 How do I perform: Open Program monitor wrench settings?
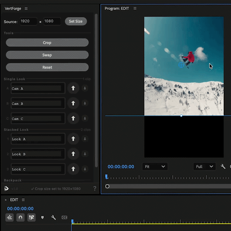tap(223, 166)
